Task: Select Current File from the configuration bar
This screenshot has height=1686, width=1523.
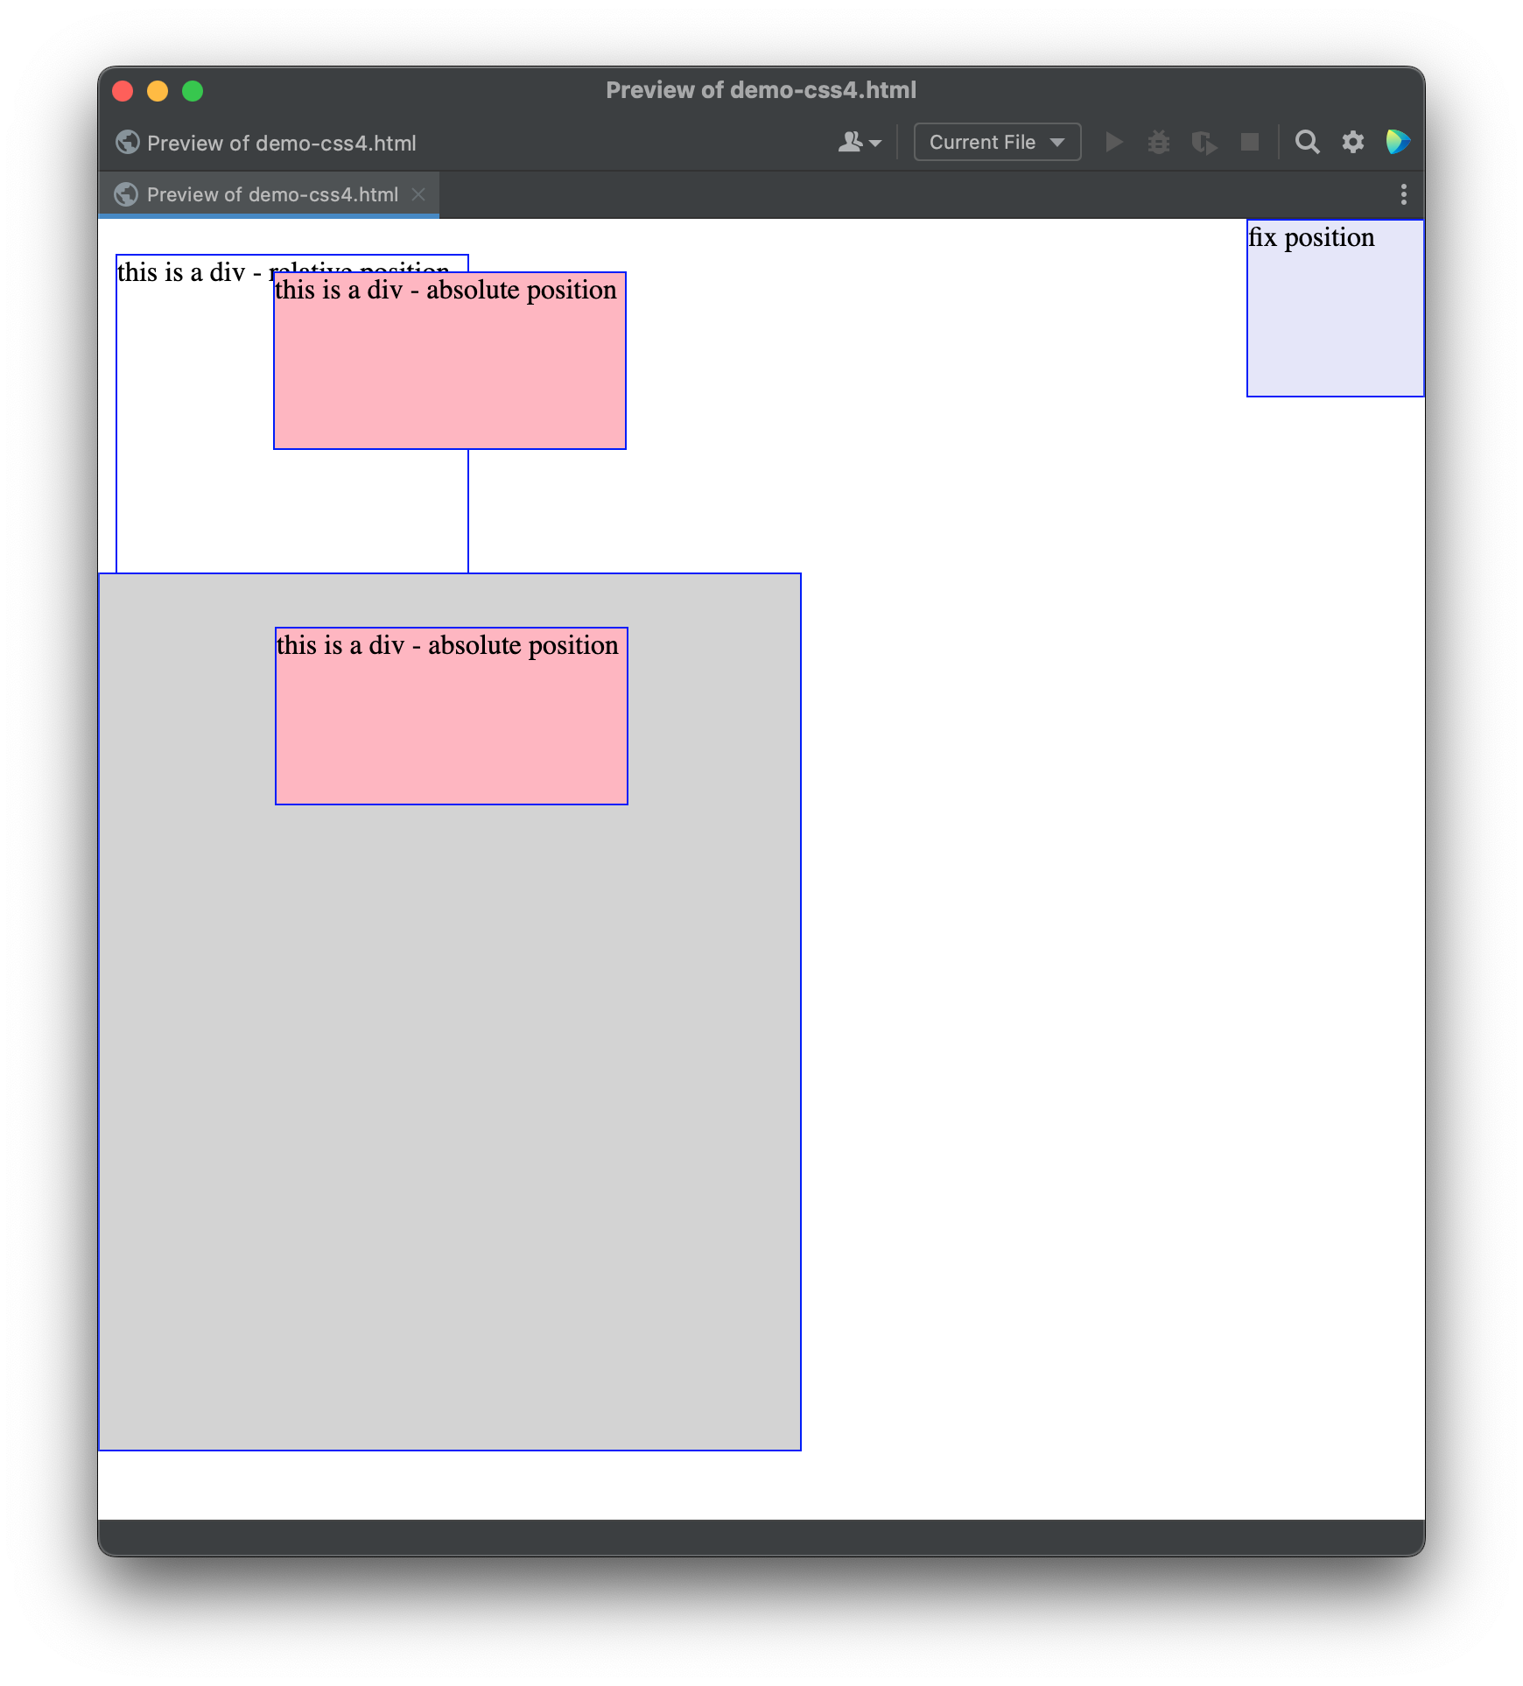Action: 982,141
